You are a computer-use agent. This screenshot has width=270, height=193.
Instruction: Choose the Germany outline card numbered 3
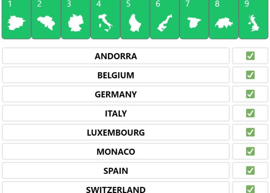(x=76, y=19)
